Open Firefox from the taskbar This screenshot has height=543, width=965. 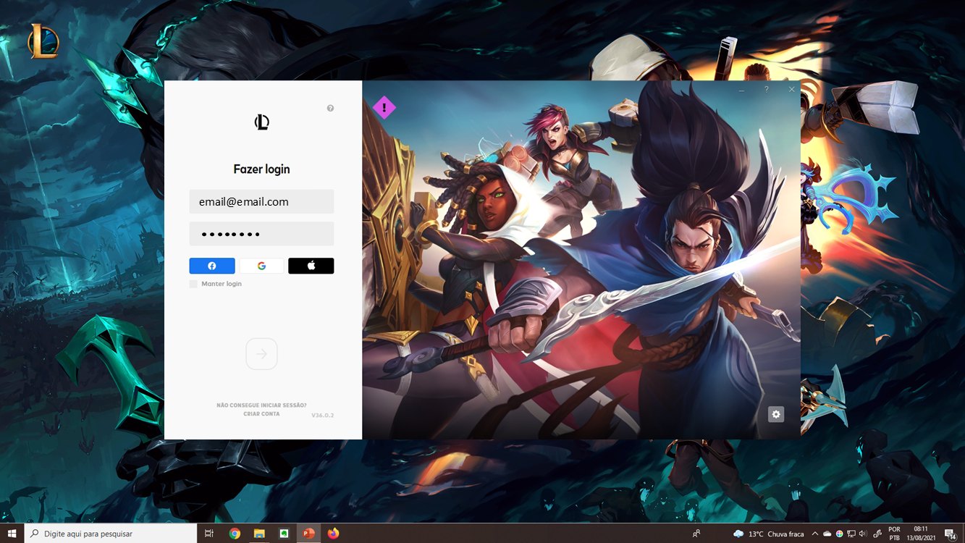click(333, 534)
